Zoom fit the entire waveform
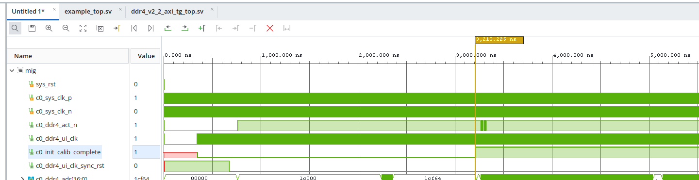The height and width of the screenshot is (180, 699). (x=83, y=28)
